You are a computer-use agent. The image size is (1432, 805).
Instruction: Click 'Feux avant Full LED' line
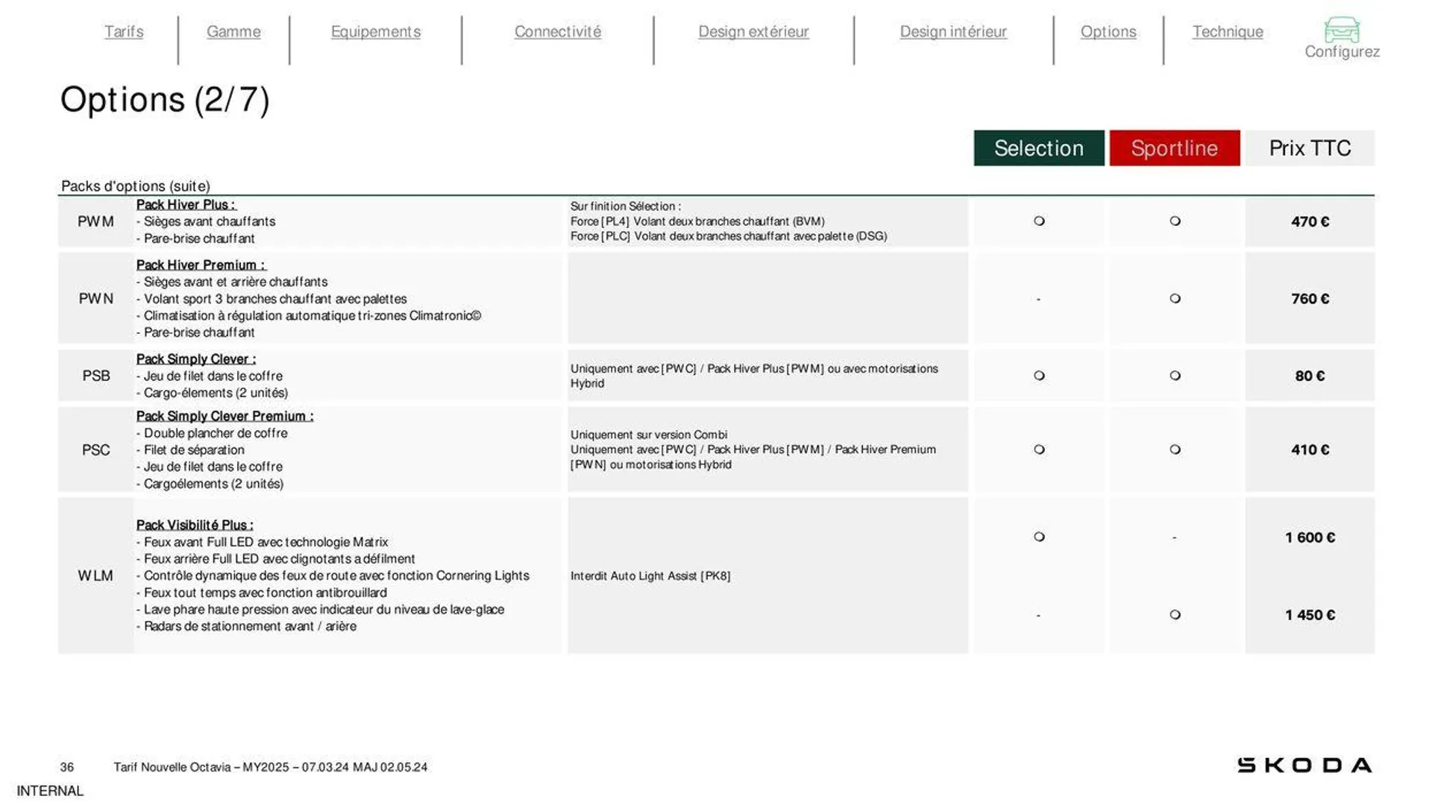coord(262,542)
